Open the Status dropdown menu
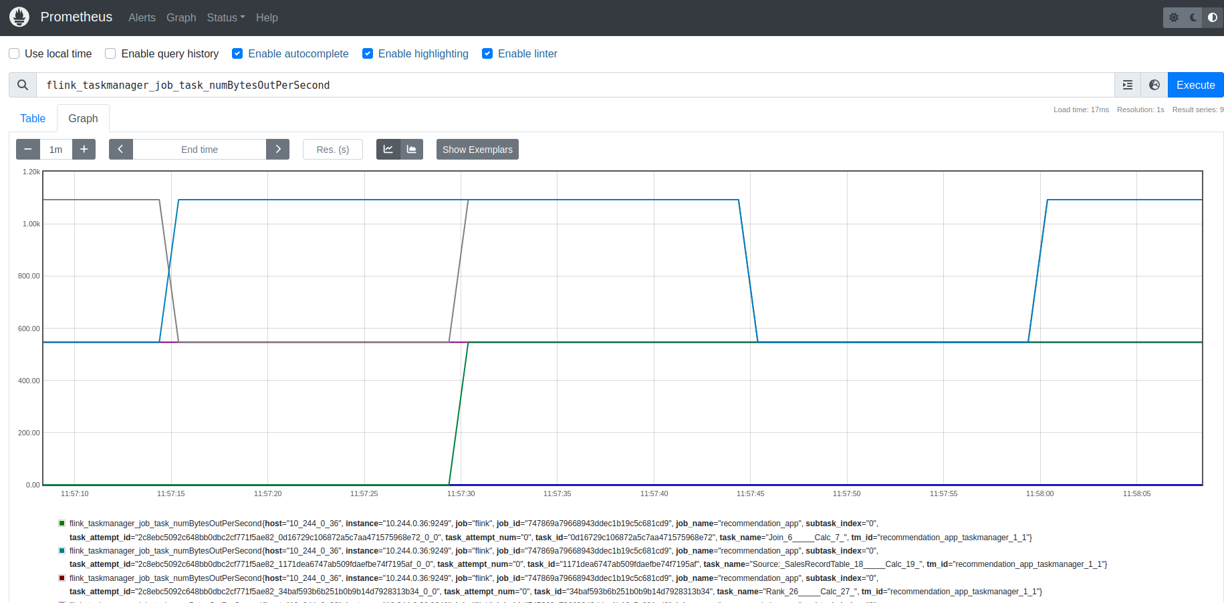This screenshot has width=1224, height=603. pos(225,17)
